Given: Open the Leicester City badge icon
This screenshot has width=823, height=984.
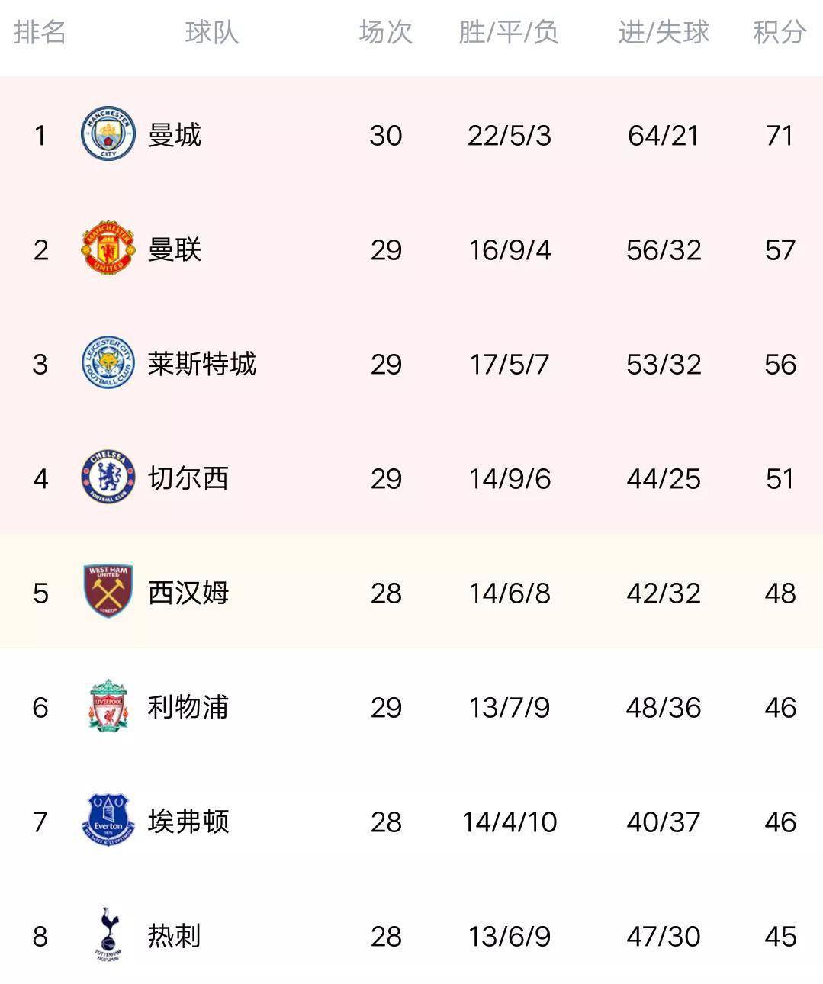Looking at the screenshot, I should [108, 362].
